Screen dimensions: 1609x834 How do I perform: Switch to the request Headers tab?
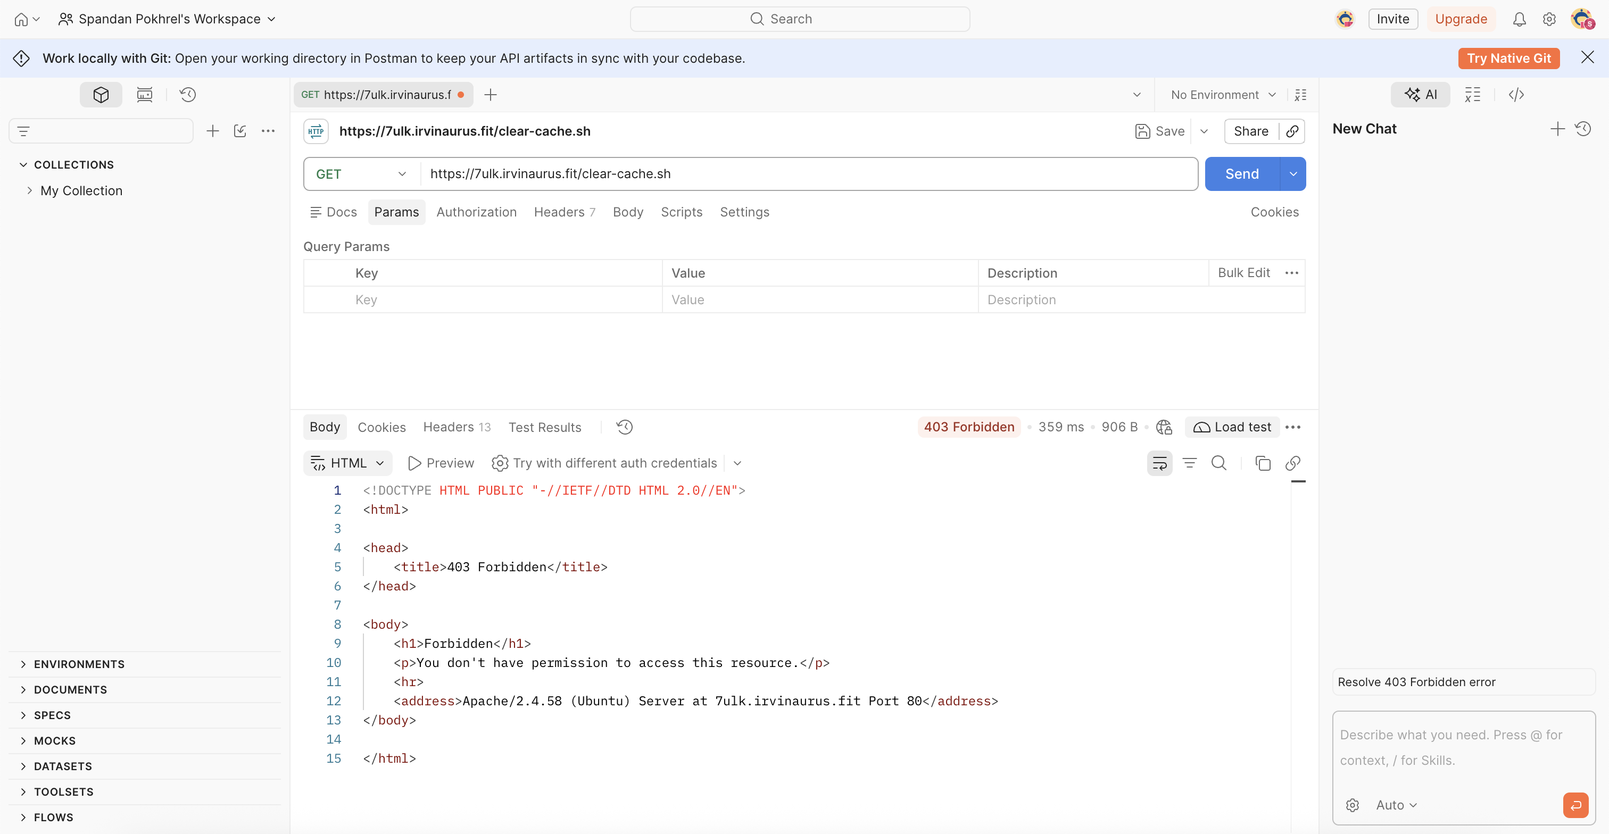(564, 212)
